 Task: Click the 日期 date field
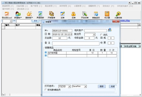click(x=62, y=34)
